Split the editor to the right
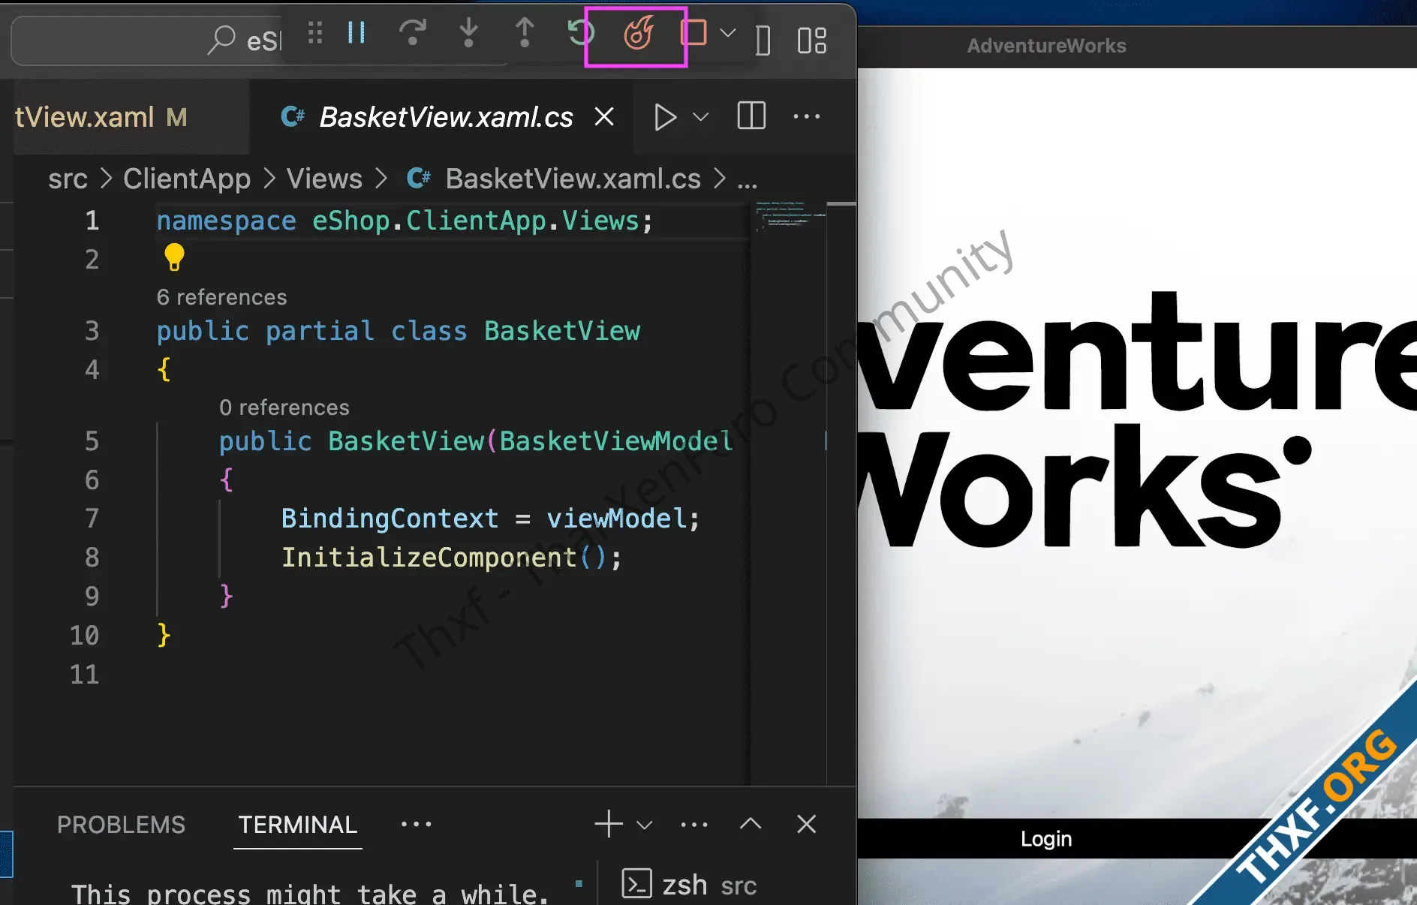This screenshot has width=1417, height=905. tap(751, 116)
